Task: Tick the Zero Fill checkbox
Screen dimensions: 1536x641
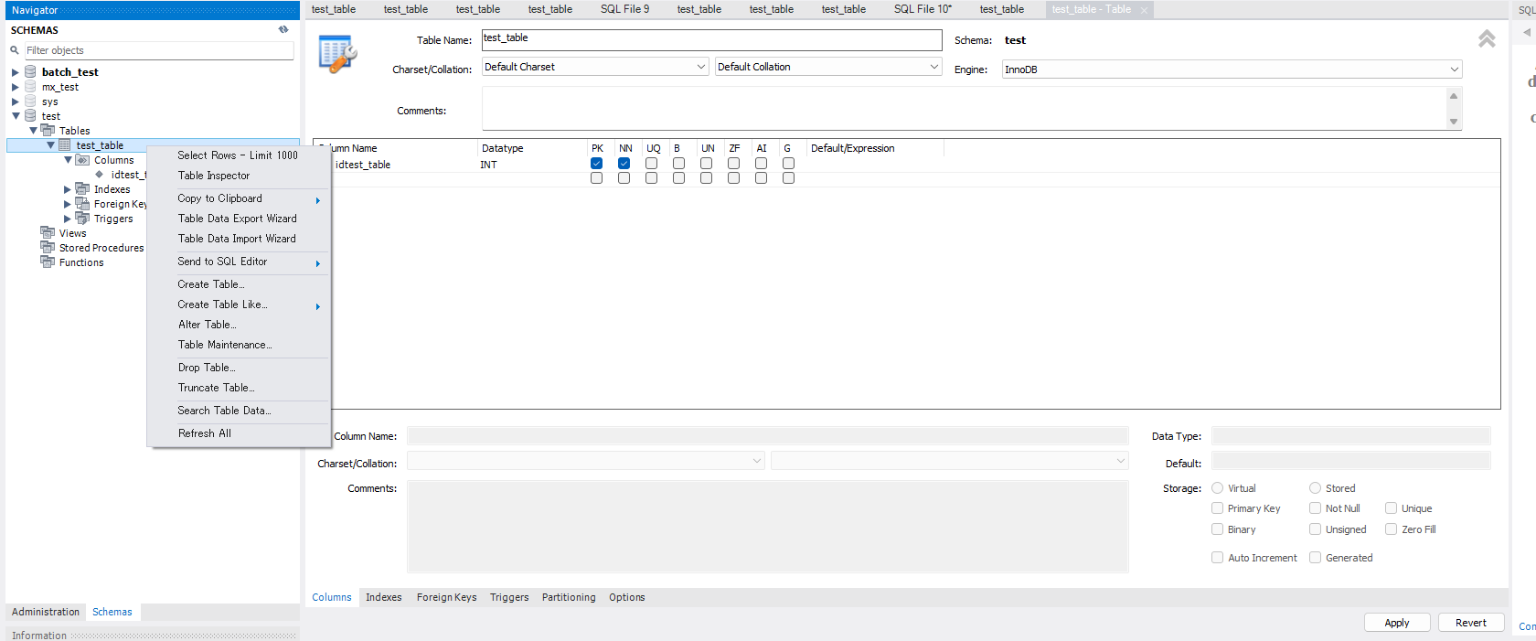Action: click(x=1391, y=529)
